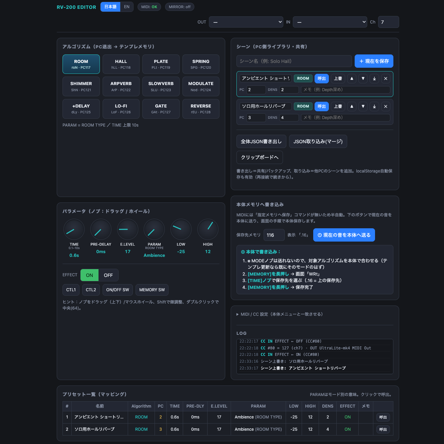Select the LO-FI algorithm
Viewport: 444px width, 444px height.
(121, 109)
